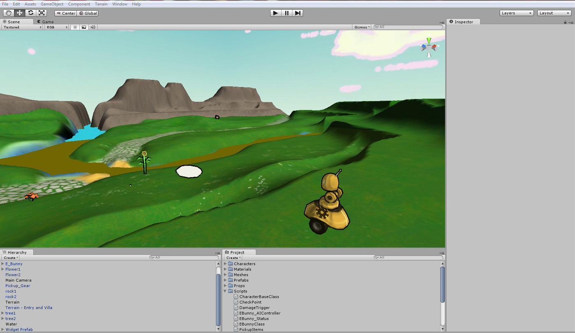Select the Scale tool

[x=42, y=13]
